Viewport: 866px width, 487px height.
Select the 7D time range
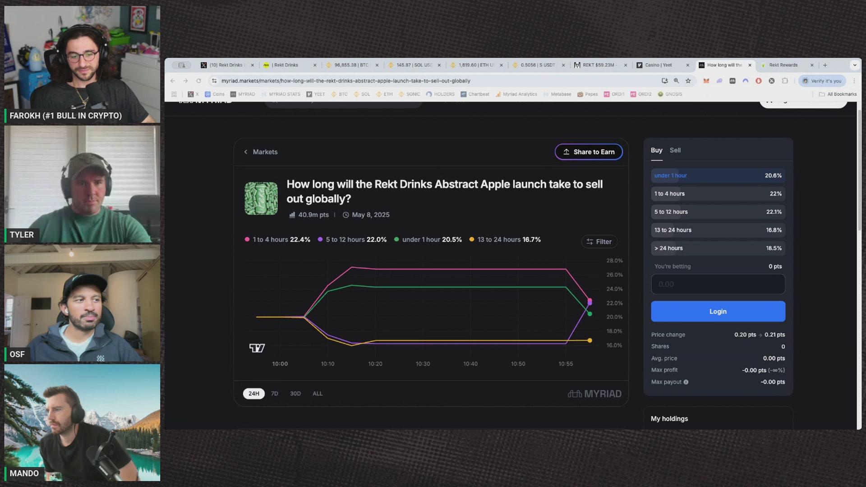tap(274, 394)
